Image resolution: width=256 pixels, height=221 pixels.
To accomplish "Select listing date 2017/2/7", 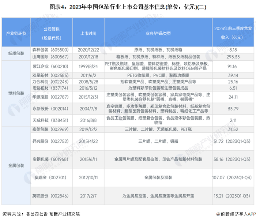I will coord(89,196).
